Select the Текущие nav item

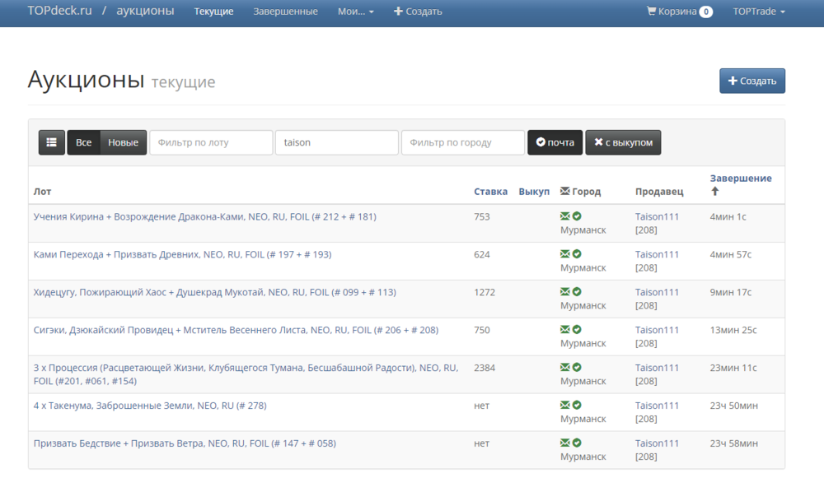pos(213,12)
